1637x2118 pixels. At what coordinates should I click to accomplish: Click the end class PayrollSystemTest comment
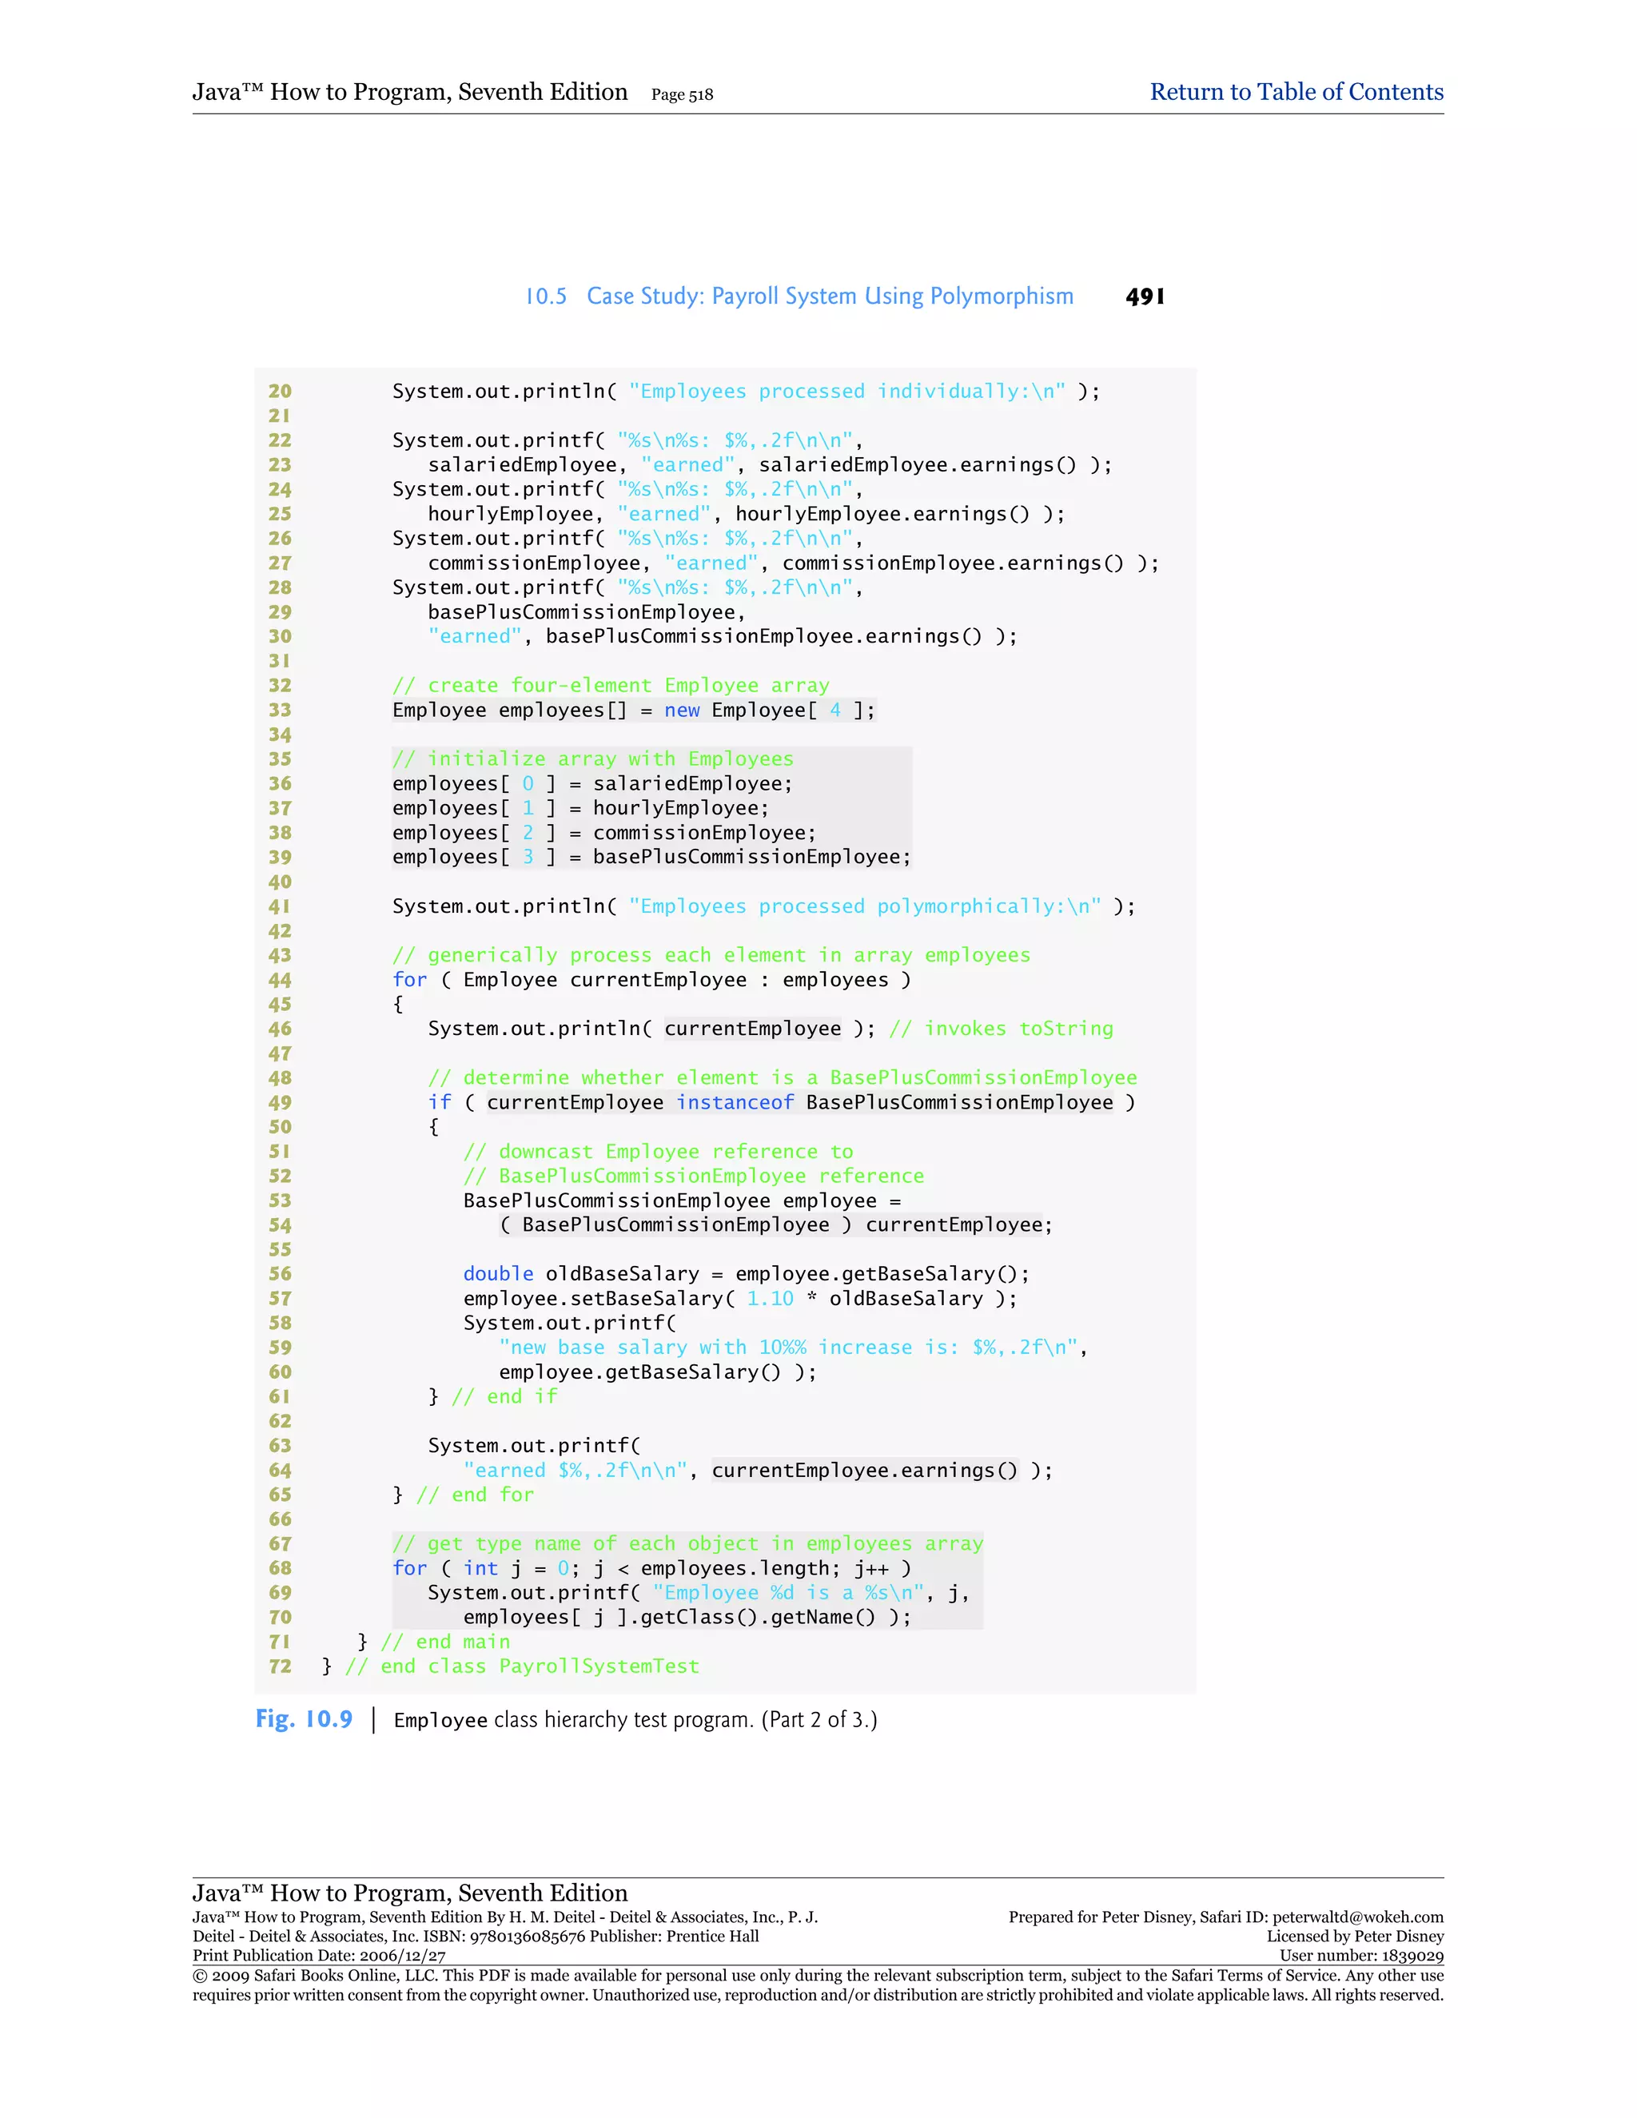(523, 1666)
